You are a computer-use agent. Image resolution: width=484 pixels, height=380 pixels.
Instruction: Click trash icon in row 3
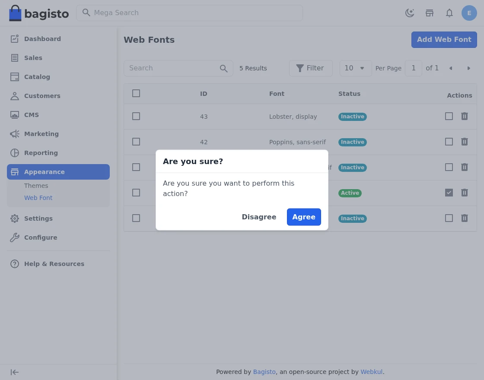pyautogui.click(x=464, y=167)
